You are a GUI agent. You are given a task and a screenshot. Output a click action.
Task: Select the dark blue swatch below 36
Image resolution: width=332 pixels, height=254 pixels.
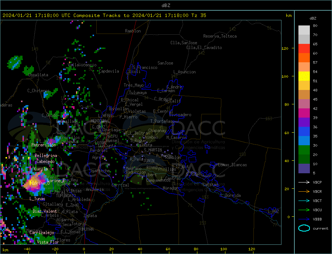304,132
